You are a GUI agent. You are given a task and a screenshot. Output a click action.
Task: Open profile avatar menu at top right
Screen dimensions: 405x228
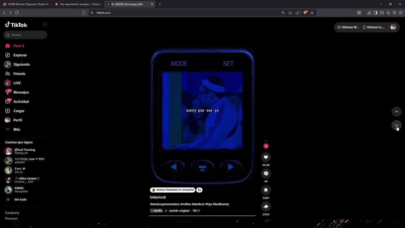[393, 27]
